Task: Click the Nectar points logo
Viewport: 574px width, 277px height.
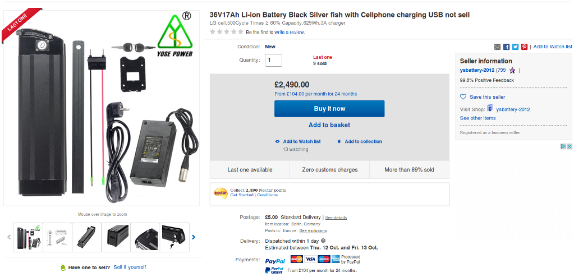Action: (221, 192)
